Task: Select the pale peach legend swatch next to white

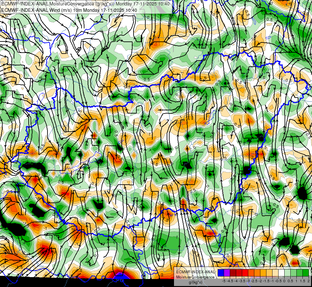Action: 275,273
